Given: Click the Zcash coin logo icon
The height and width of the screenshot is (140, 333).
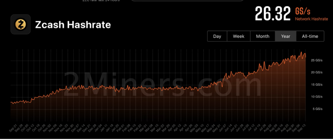Looking at the screenshot, I should coord(20,24).
